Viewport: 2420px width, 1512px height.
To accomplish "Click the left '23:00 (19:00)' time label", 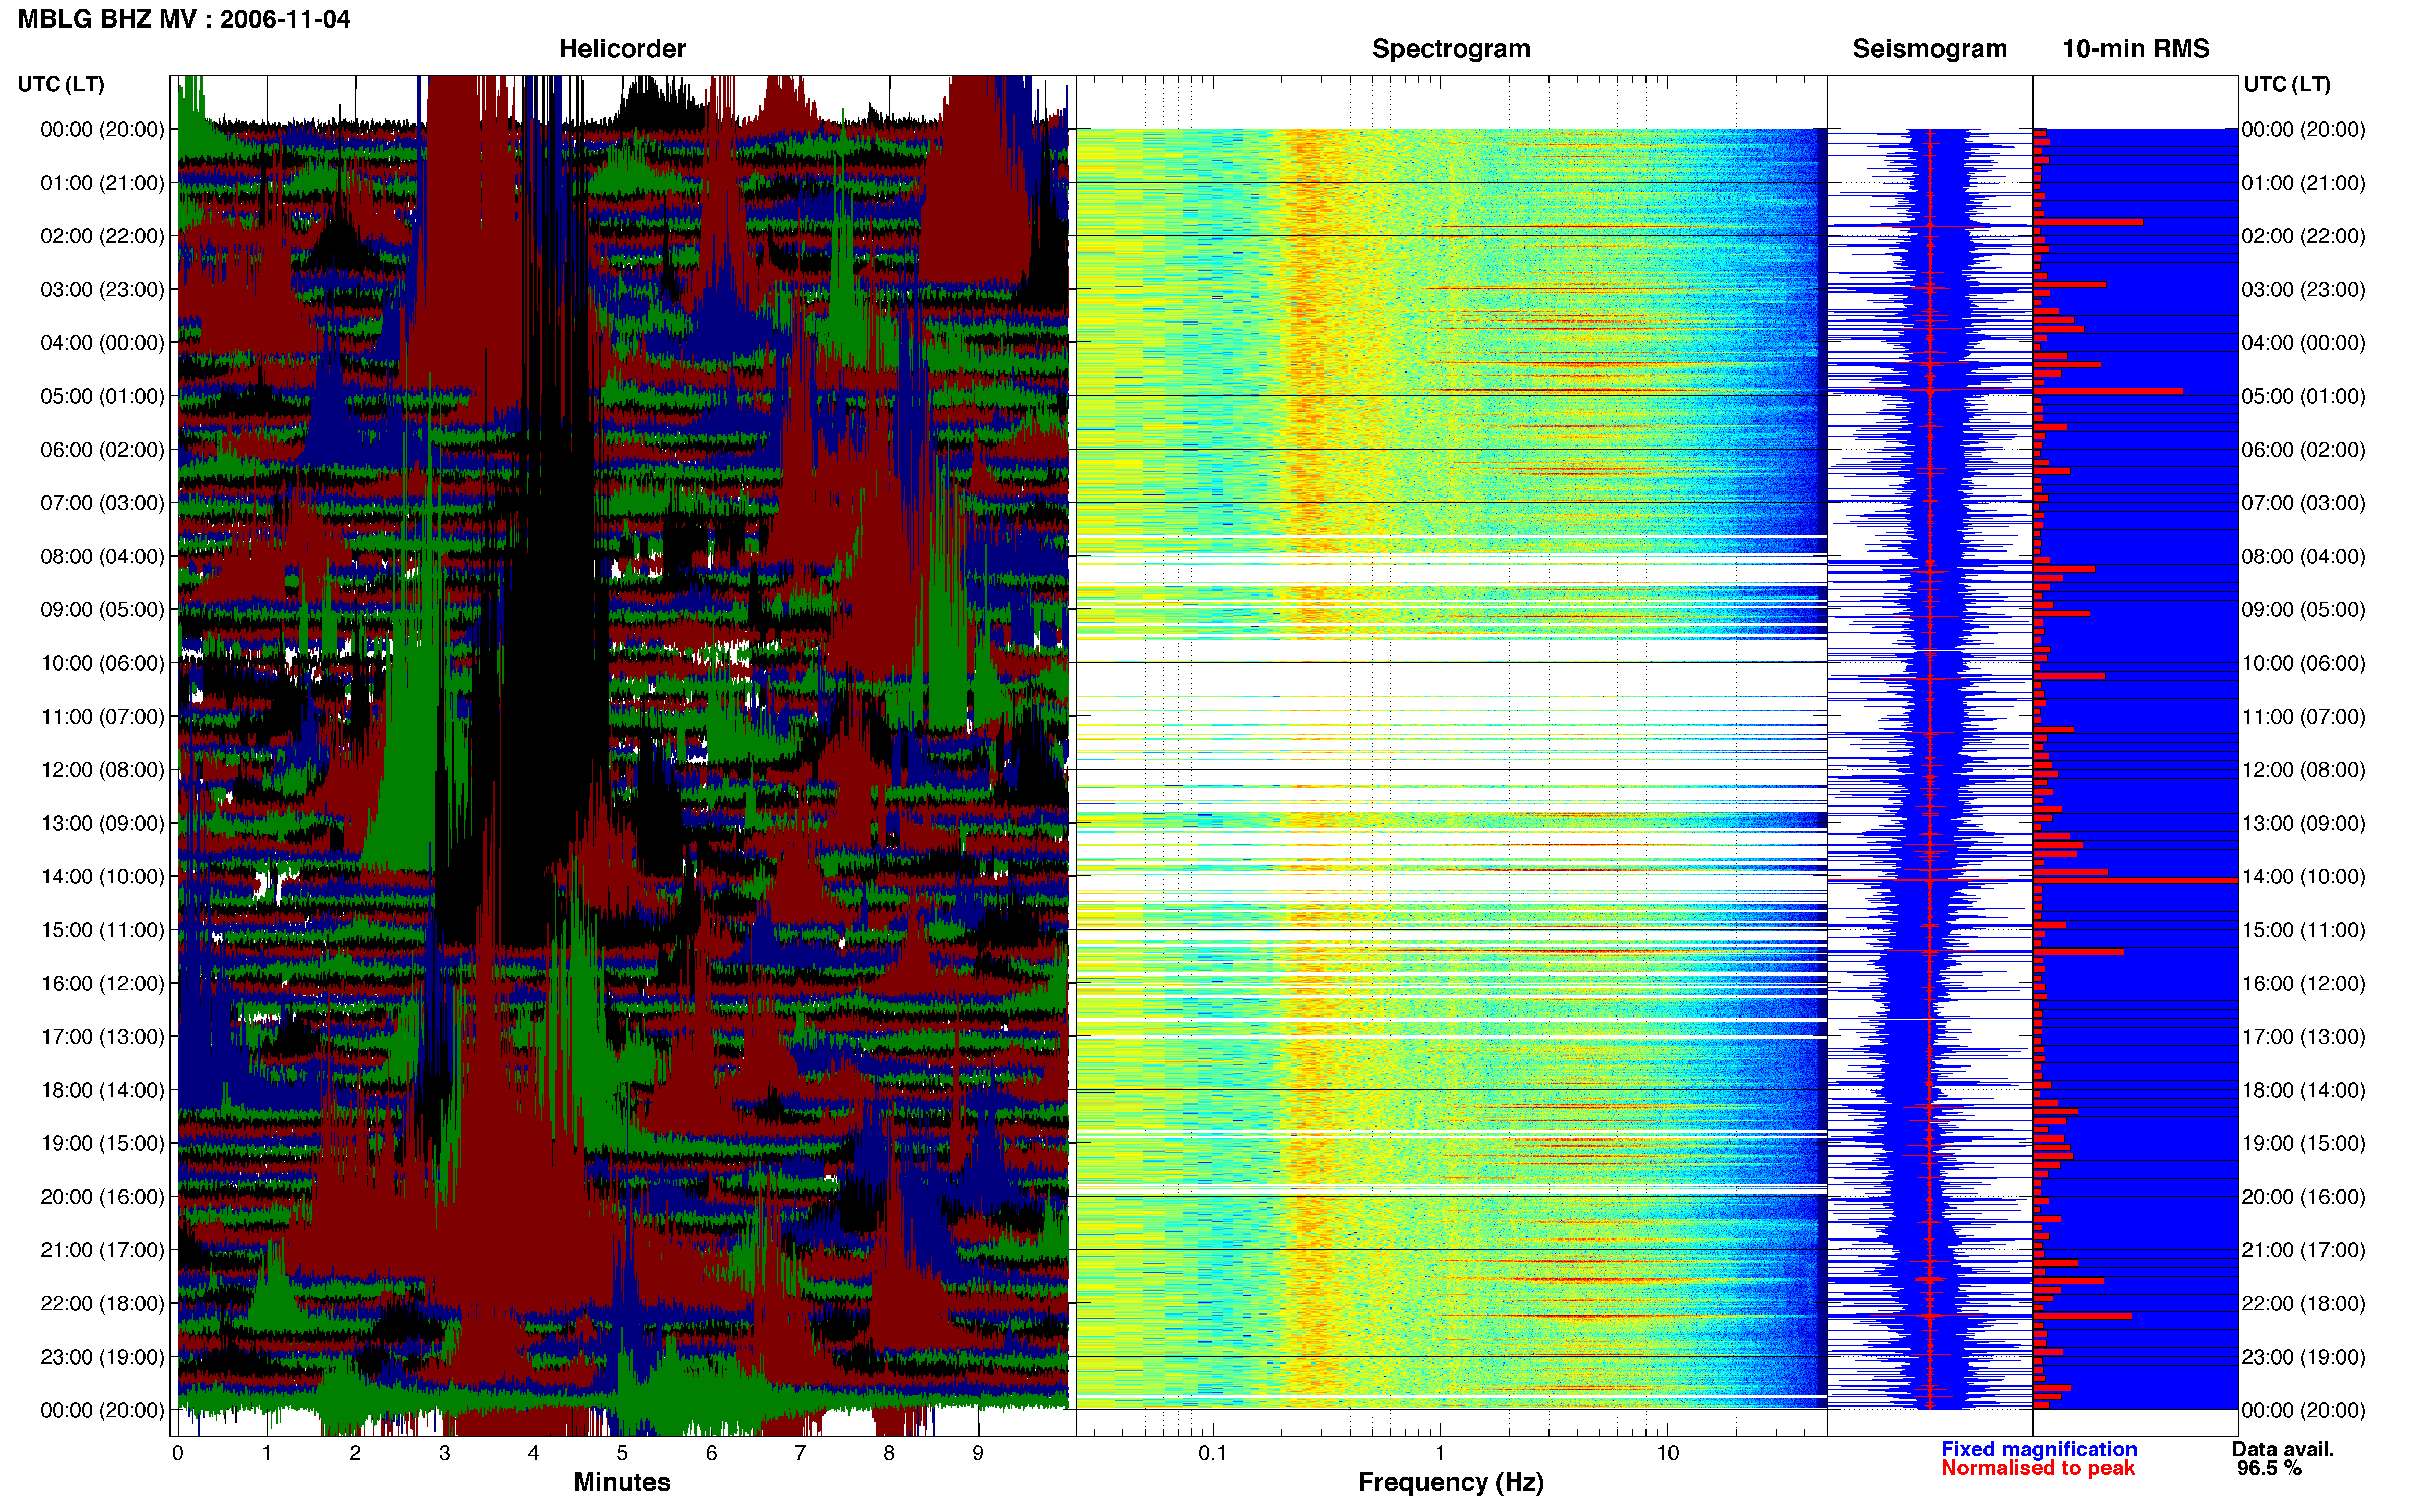I will [102, 1357].
